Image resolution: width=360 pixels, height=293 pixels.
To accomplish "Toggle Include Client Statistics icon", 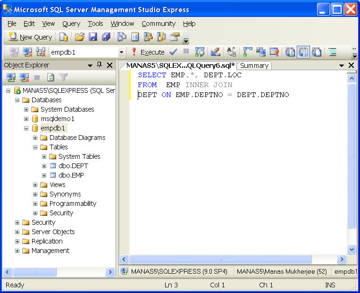I will point(261,52).
